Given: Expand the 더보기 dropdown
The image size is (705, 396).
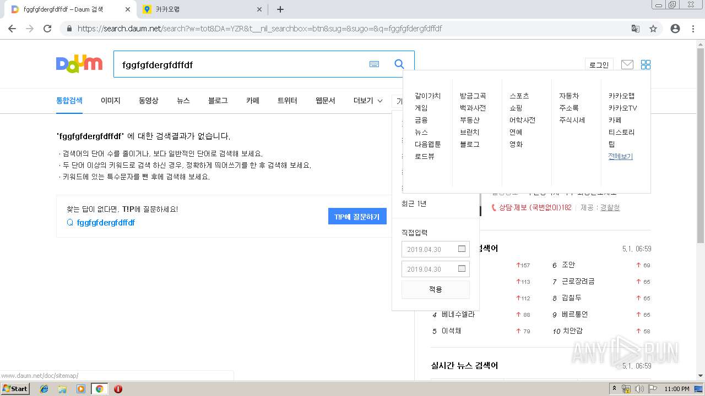Looking at the screenshot, I should (368, 101).
